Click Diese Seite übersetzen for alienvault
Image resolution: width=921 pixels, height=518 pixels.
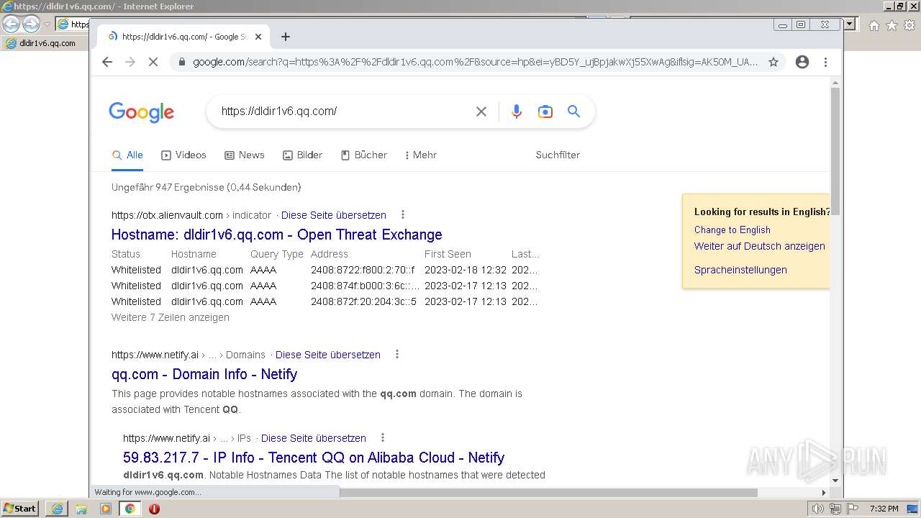(334, 215)
